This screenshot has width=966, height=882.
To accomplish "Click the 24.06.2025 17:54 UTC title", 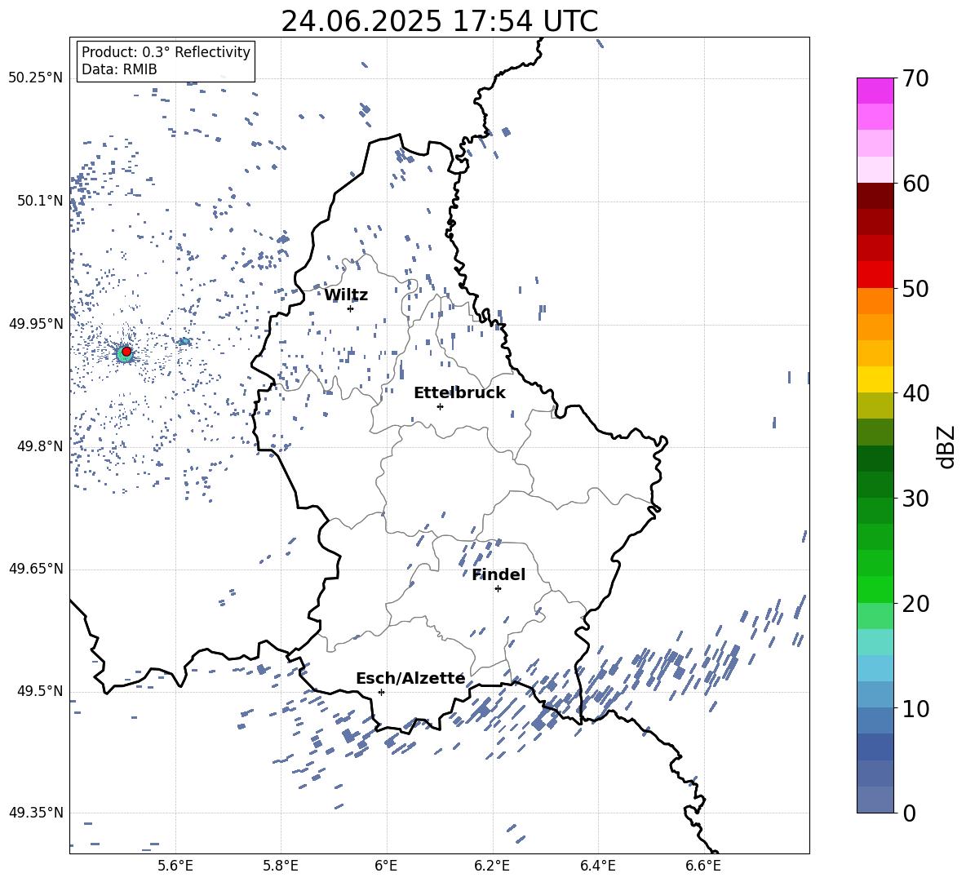I will pos(439,21).
